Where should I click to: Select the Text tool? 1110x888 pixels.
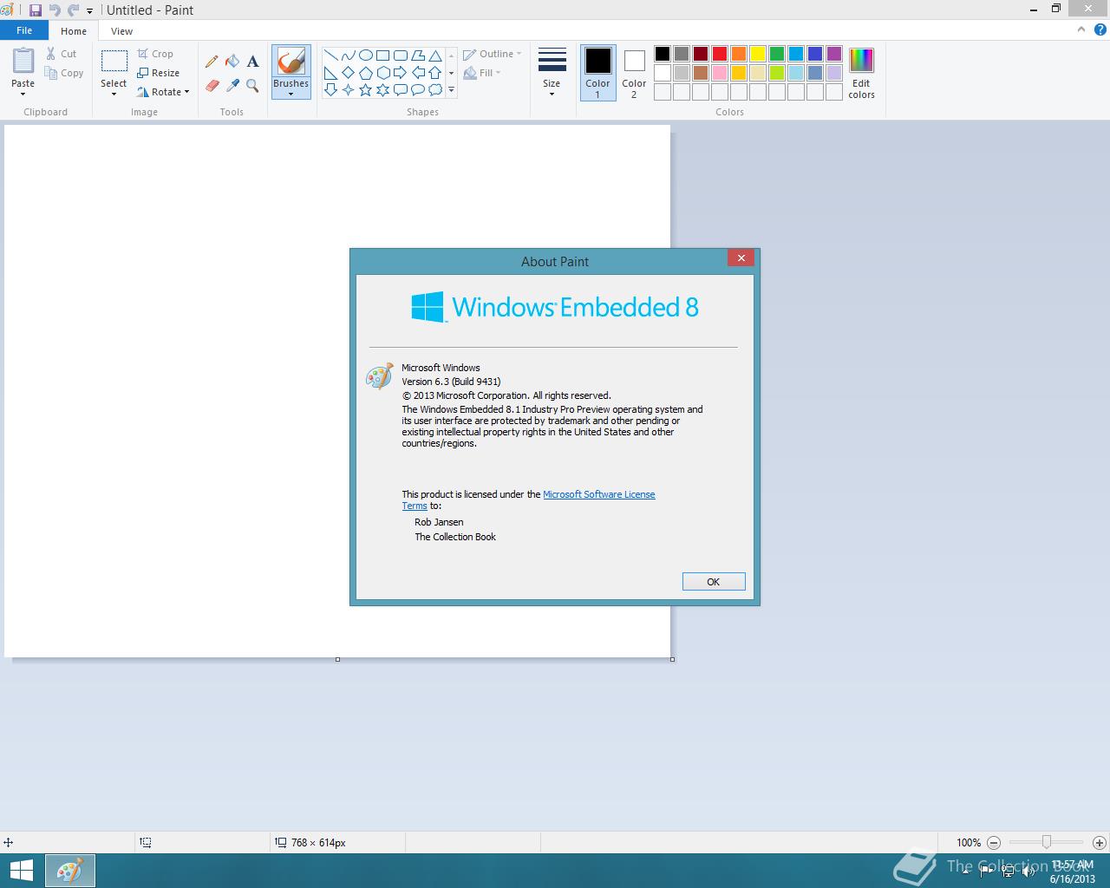coord(252,62)
